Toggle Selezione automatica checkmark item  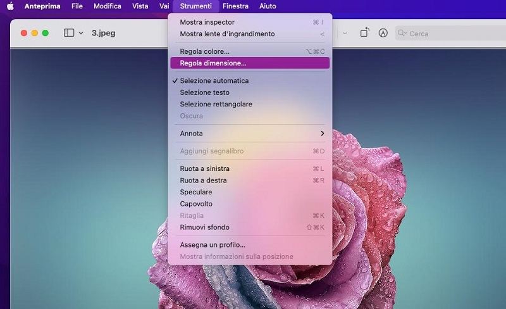coord(250,81)
